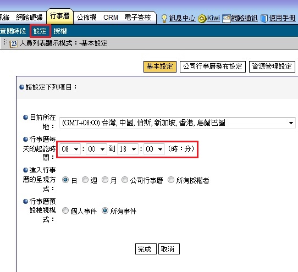The width and height of the screenshot is (298, 272).
Task: Choose 個人事件 radio option
Action: pos(65,210)
